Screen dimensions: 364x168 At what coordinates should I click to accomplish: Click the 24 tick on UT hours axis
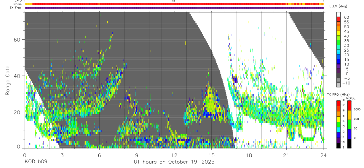click(323, 155)
